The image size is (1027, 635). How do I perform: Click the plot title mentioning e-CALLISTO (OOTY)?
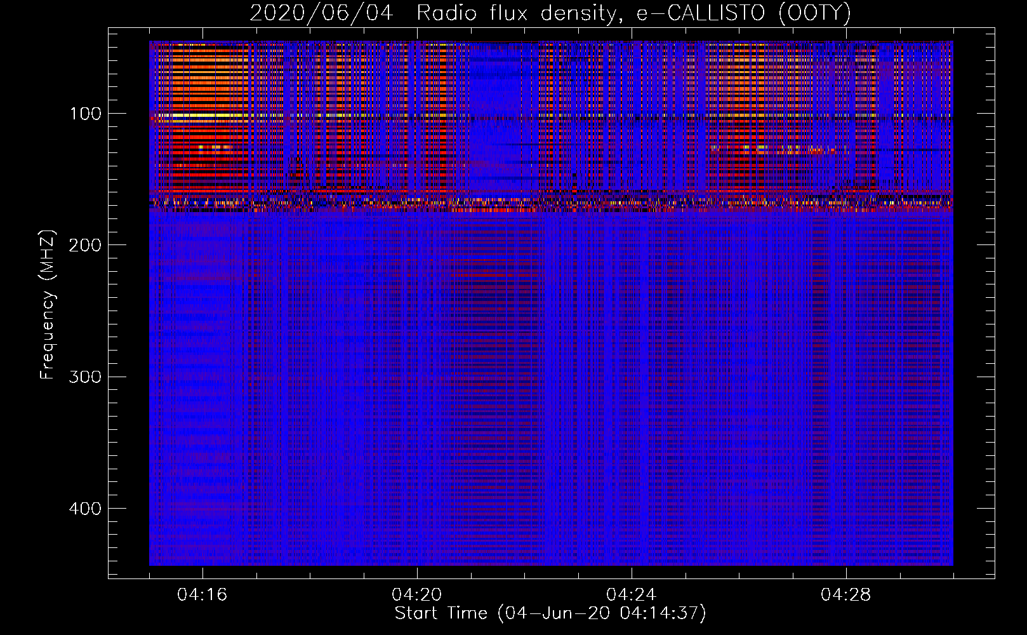(550, 13)
